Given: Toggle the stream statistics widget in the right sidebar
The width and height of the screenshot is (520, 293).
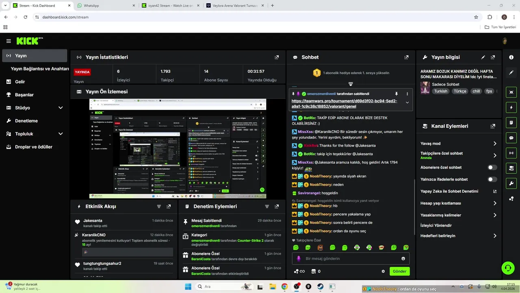Looking at the screenshot, I should (x=511, y=153).
